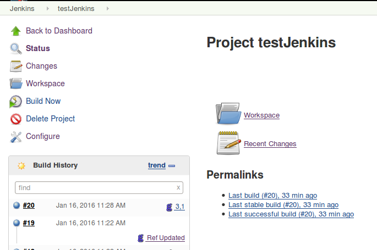Viewport: 377px width, 250px height.
Task: Open the Jenkins breadcrumb dropdown arrow
Action: tap(48, 9)
